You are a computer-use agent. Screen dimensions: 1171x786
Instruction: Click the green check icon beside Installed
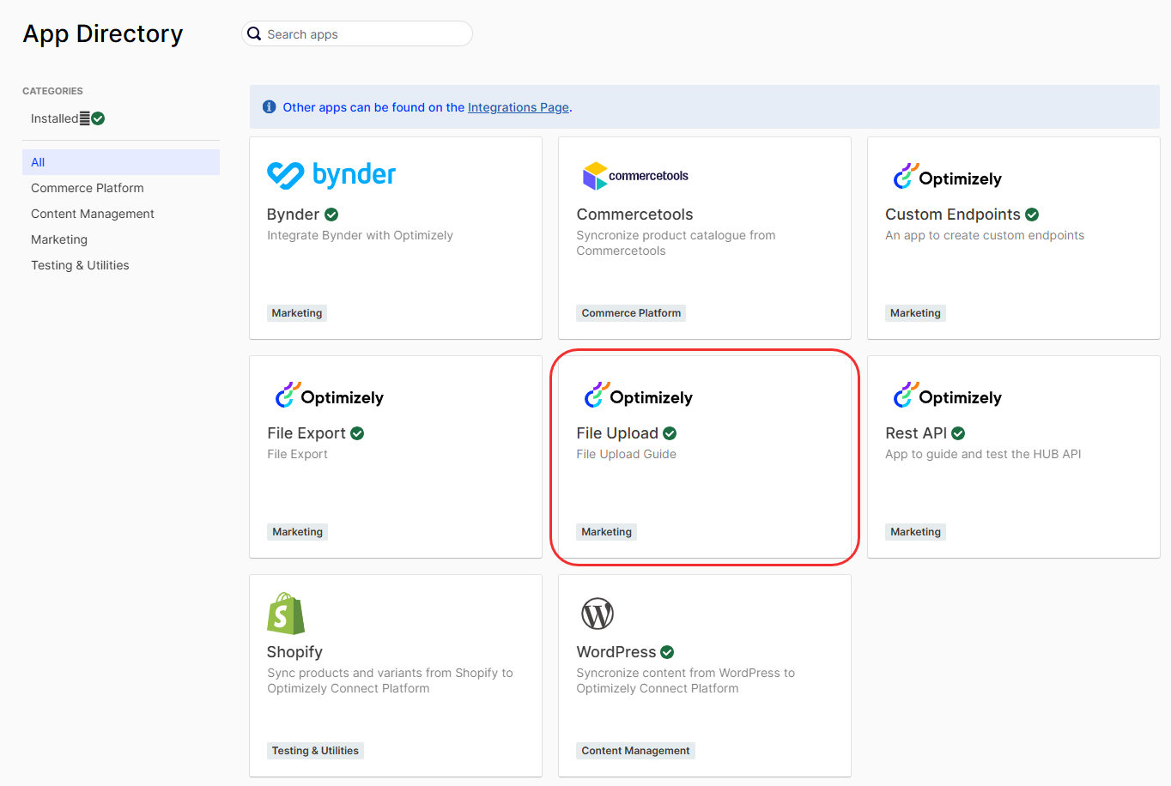point(98,118)
